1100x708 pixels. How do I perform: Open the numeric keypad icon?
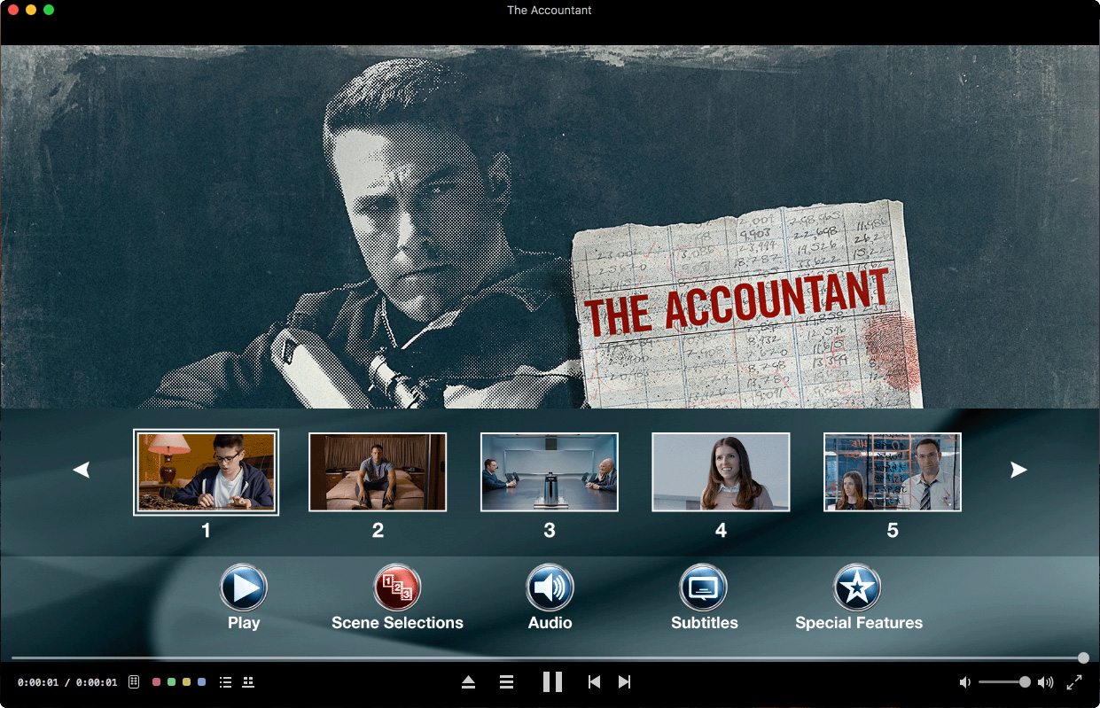[x=134, y=682]
